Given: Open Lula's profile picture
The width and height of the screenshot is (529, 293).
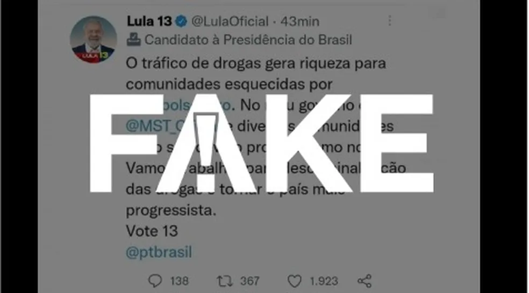Looking at the screenshot, I should (x=93, y=39).
